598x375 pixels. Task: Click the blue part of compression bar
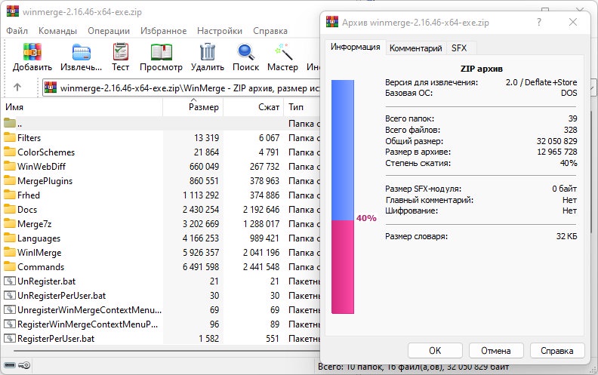tap(343, 150)
